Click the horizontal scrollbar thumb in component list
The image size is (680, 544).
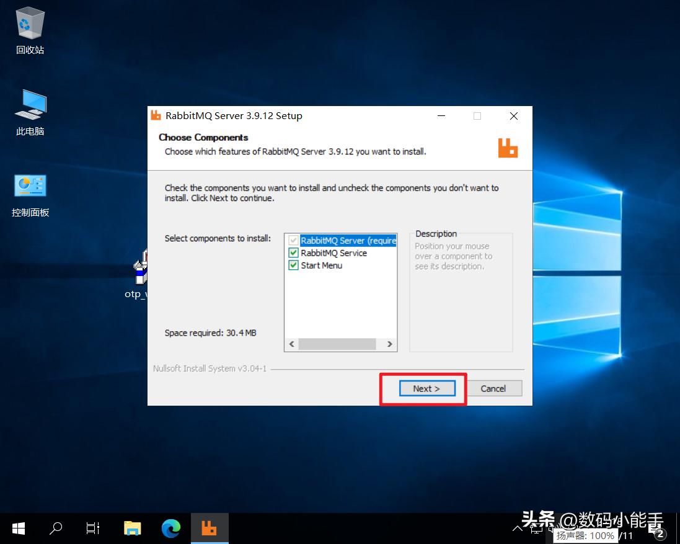(337, 344)
